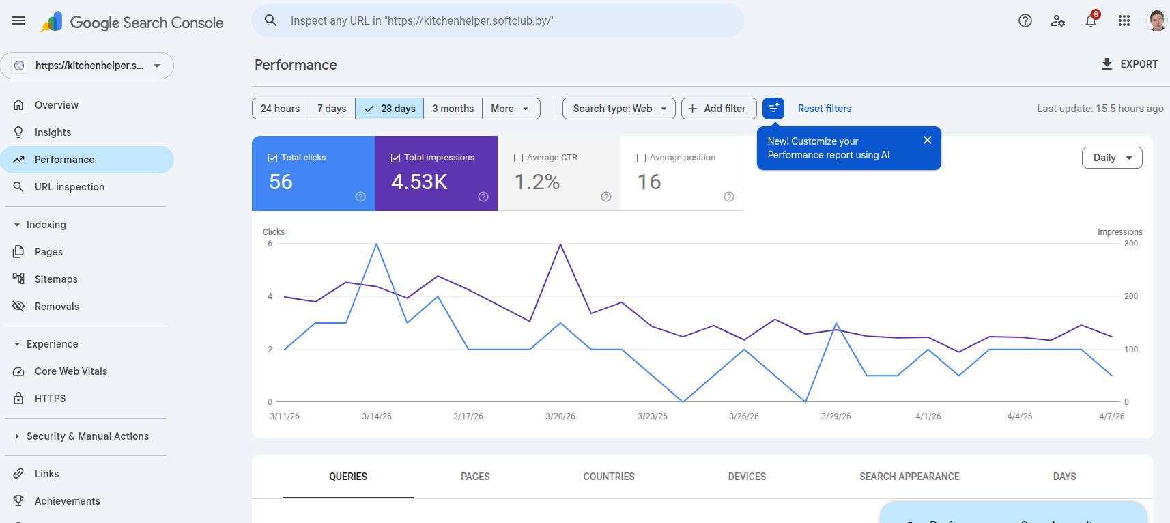Collapse the Indexing sidebar section
This screenshot has width=1170, height=523.
point(17,225)
